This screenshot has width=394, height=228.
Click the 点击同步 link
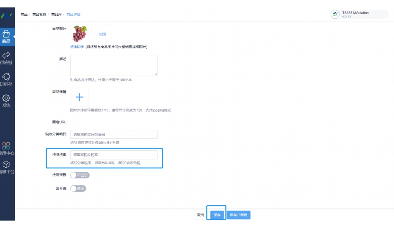[77, 47]
